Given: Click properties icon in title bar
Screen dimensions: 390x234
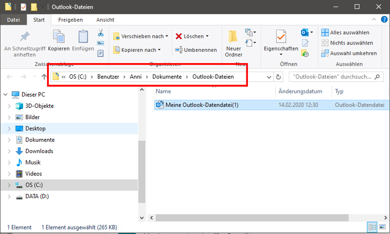Looking at the screenshot, I should [x=24, y=7].
